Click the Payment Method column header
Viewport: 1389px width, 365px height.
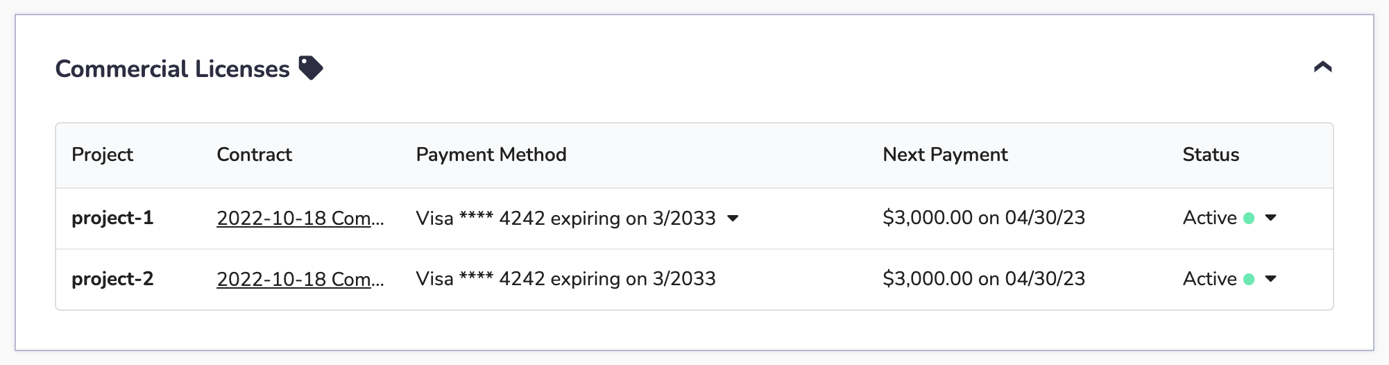coord(491,155)
